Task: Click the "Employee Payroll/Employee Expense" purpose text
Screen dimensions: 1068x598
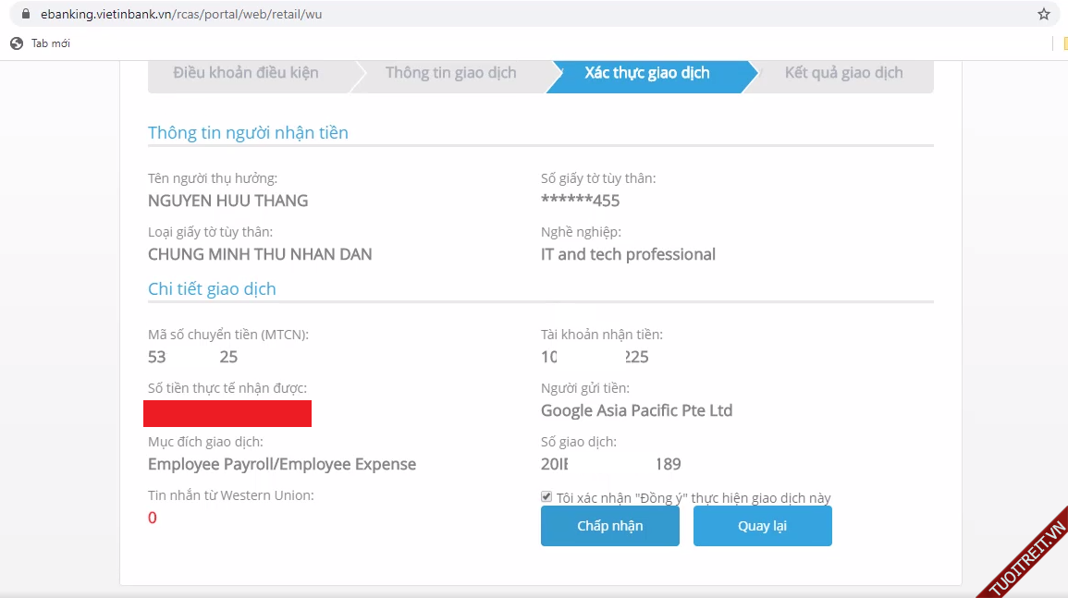Action: (x=282, y=464)
